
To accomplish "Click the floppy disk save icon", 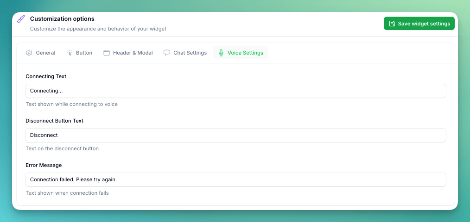I will [392, 24].
